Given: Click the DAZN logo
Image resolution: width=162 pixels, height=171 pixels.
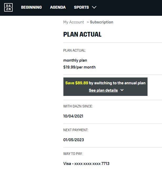Looking at the screenshot, I should (8, 7).
